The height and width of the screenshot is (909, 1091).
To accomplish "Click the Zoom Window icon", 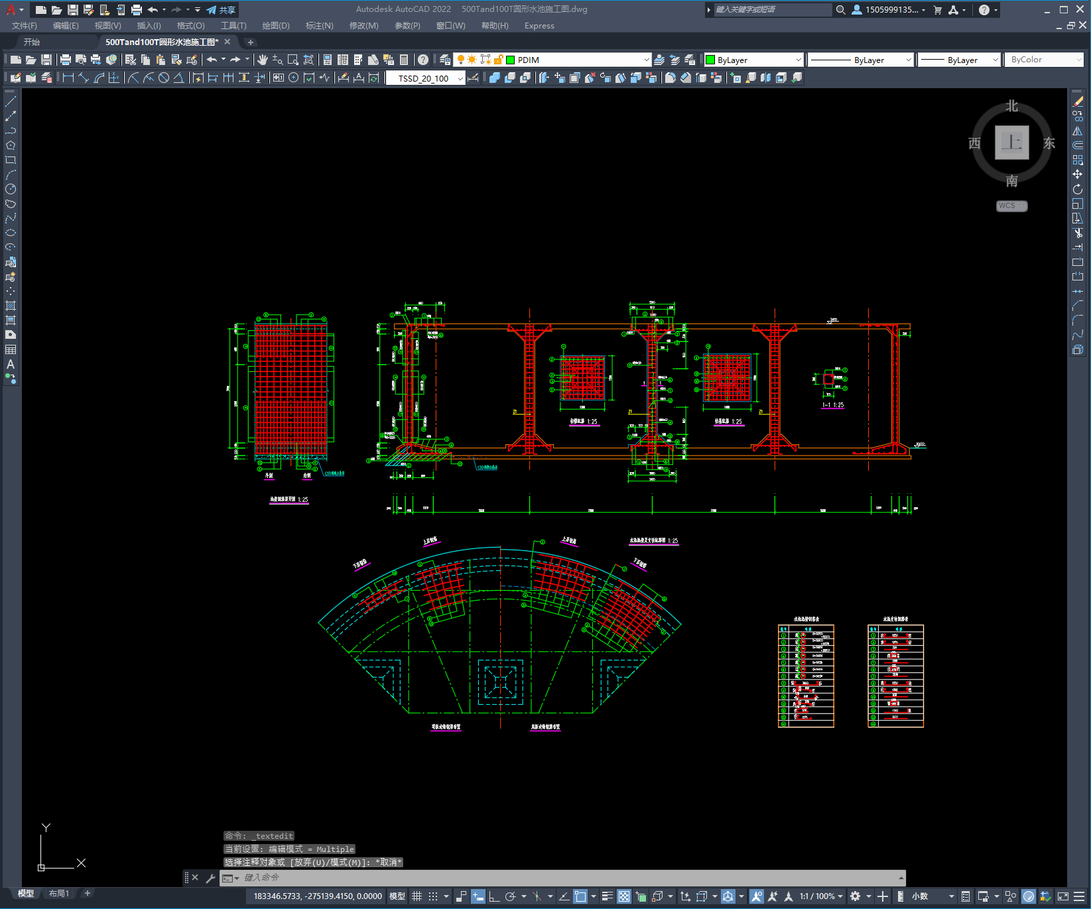I will tap(293, 60).
